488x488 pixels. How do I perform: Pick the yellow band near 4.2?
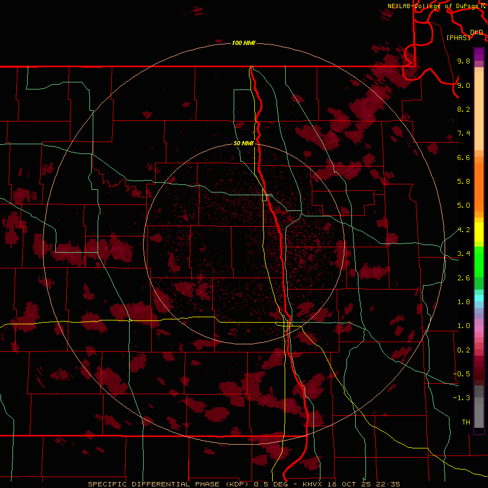tap(479, 232)
